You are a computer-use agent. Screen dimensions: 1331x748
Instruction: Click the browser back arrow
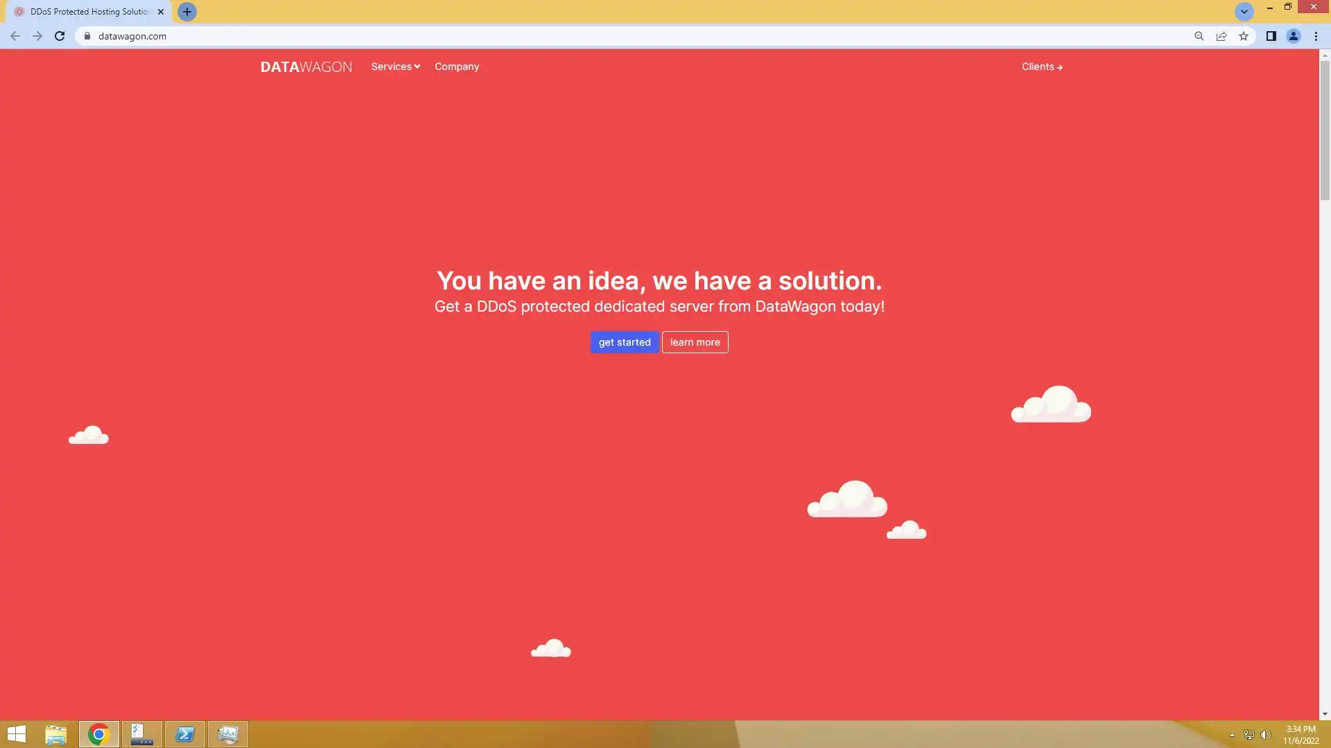[x=15, y=36]
